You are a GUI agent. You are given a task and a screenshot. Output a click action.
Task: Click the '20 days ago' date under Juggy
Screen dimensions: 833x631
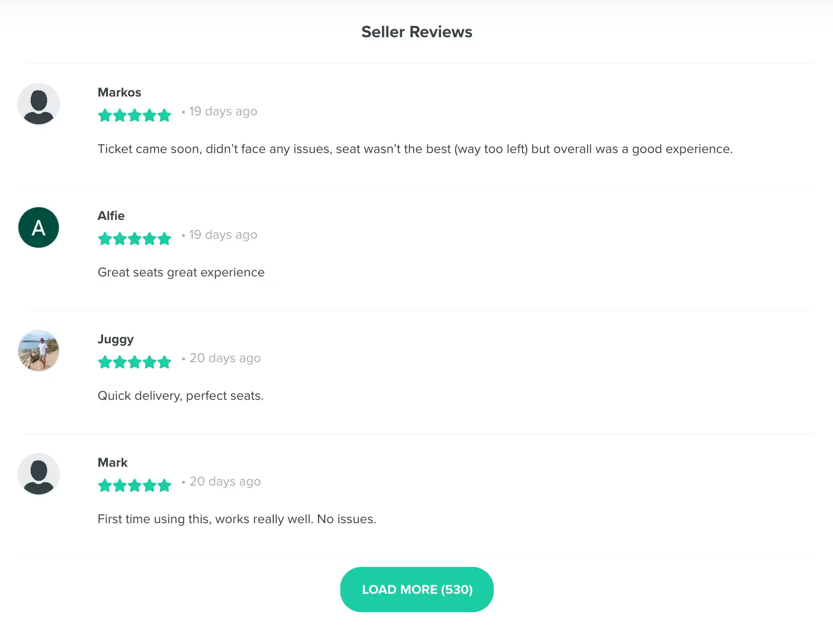point(225,358)
